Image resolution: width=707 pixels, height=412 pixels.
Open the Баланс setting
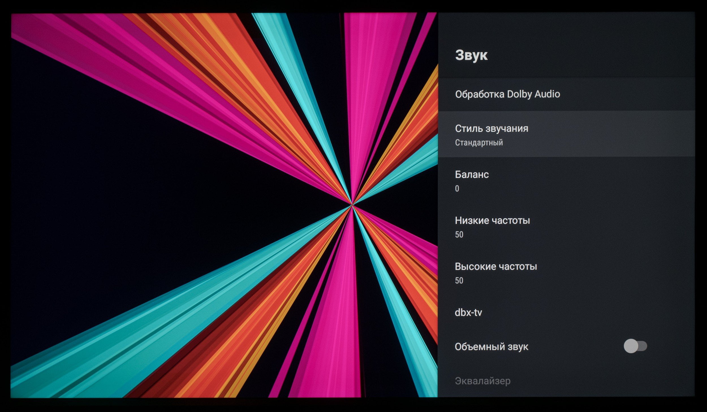[x=566, y=180]
